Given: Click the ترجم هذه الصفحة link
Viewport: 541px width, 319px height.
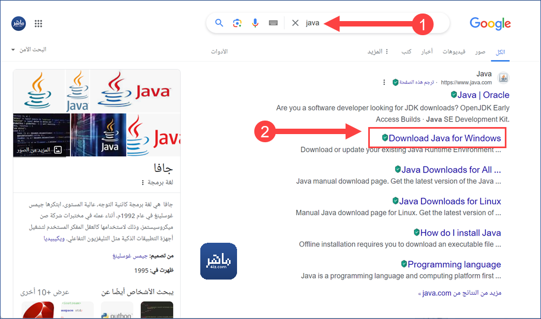Looking at the screenshot, I should 416,82.
